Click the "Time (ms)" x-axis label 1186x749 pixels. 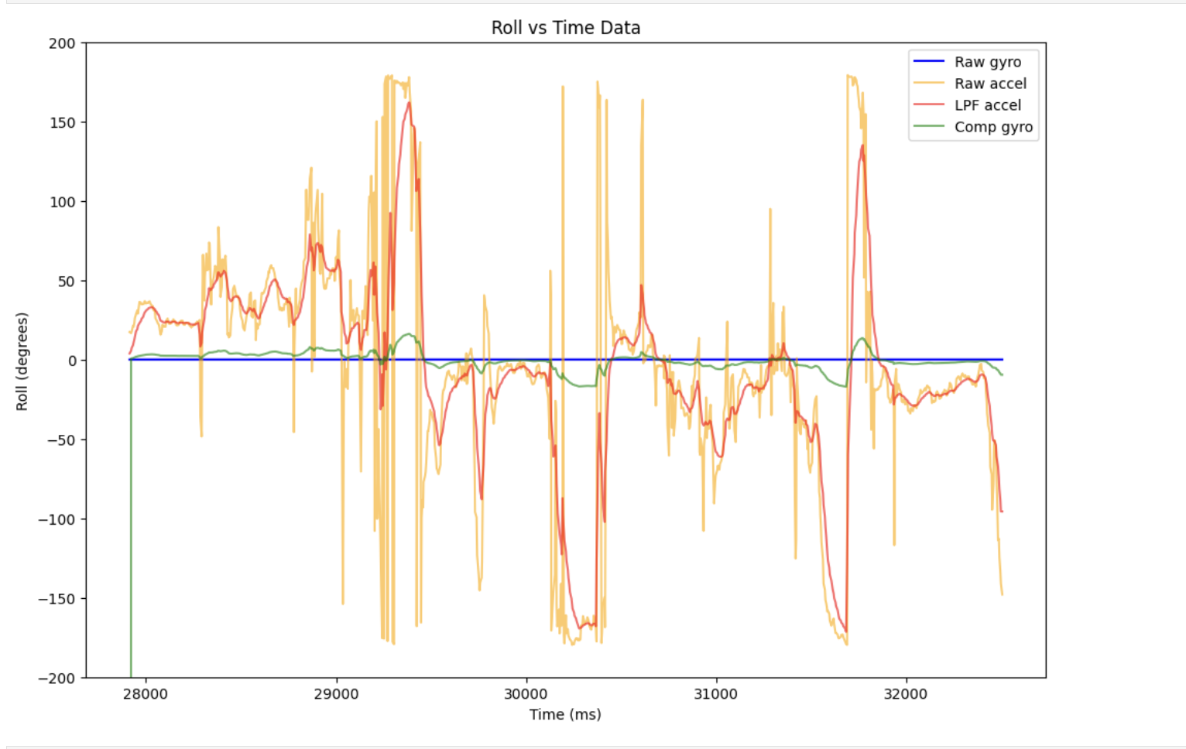click(565, 714)
